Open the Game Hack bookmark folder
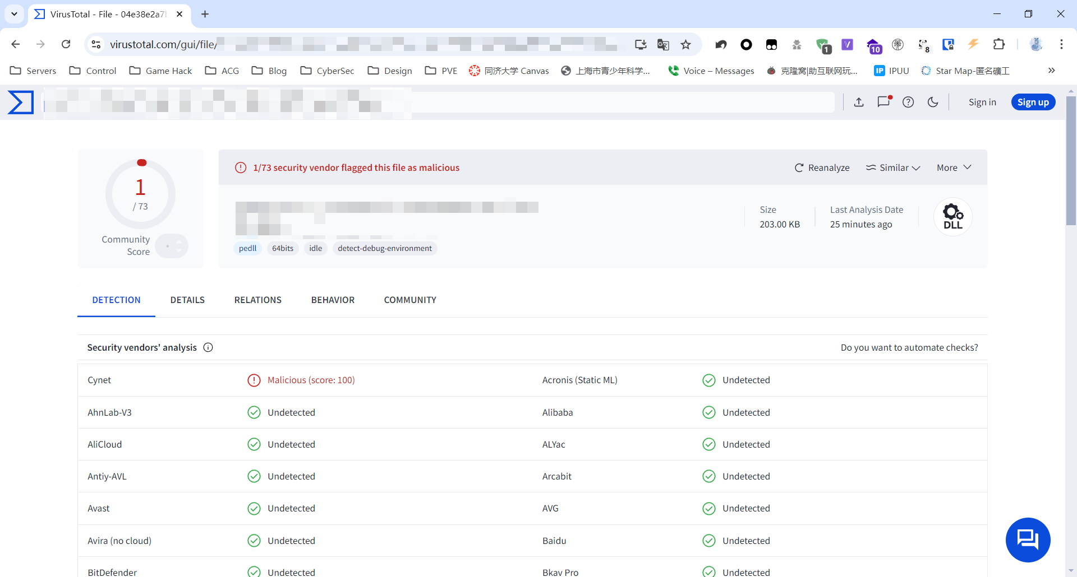This screenshot has width=1077, height=577. point(160,71)
